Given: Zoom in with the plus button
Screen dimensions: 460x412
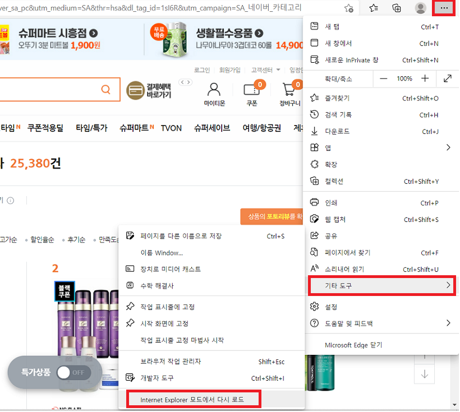Looking at the screenshot, I should click(x=425, y=78).
